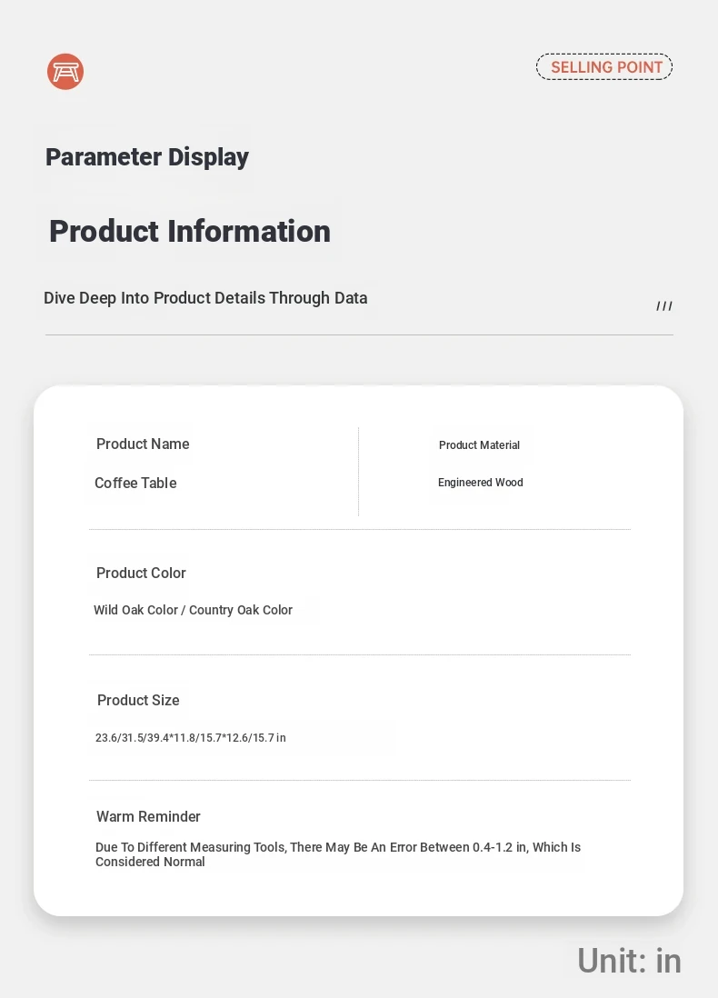Select the Product Color label
Viewport: 718px width, 998px height.
point(141,574)
